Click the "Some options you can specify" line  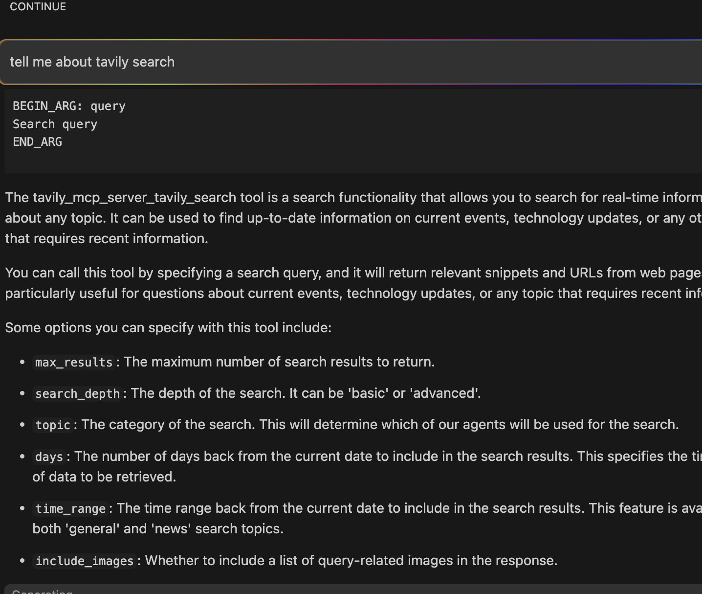pos(168,327)
